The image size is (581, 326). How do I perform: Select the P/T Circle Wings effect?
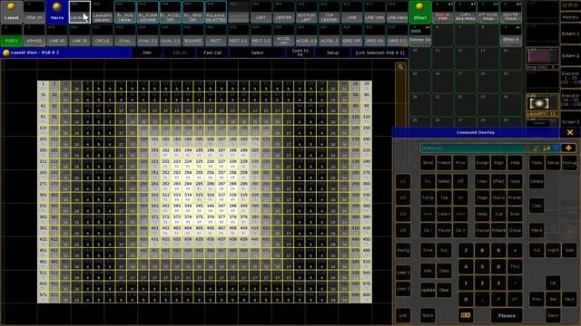(x=488, y=12)
